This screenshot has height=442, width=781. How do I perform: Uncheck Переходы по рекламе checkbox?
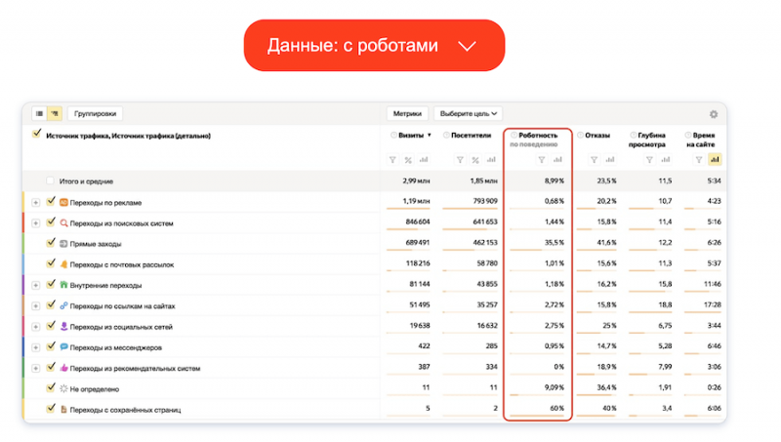tap(51, 202)
